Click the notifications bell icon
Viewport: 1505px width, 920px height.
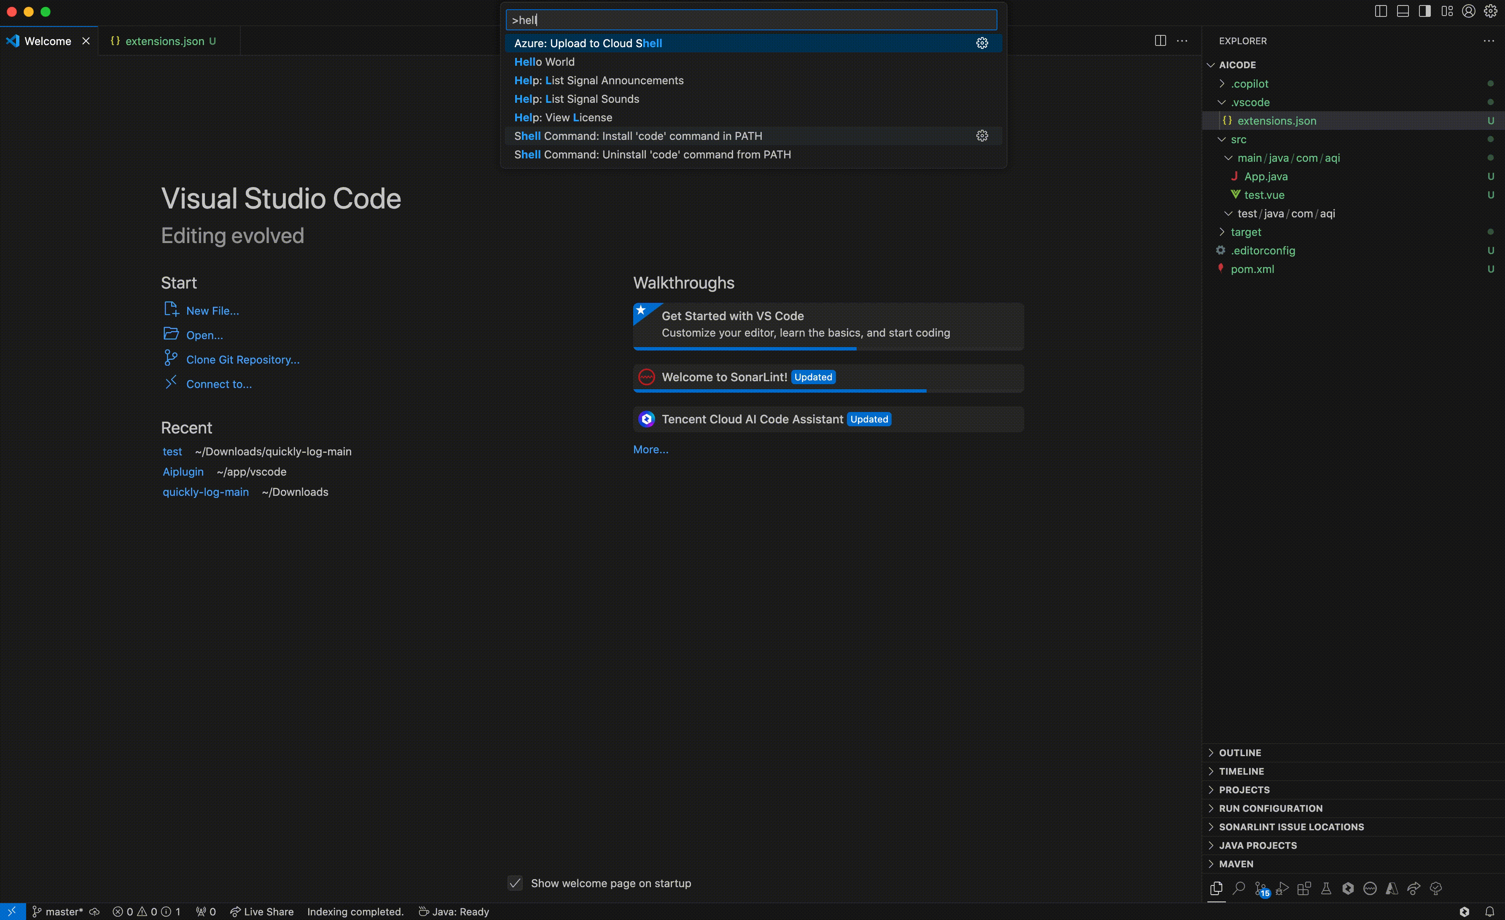pyautogui.click(x=1490, y=912)
